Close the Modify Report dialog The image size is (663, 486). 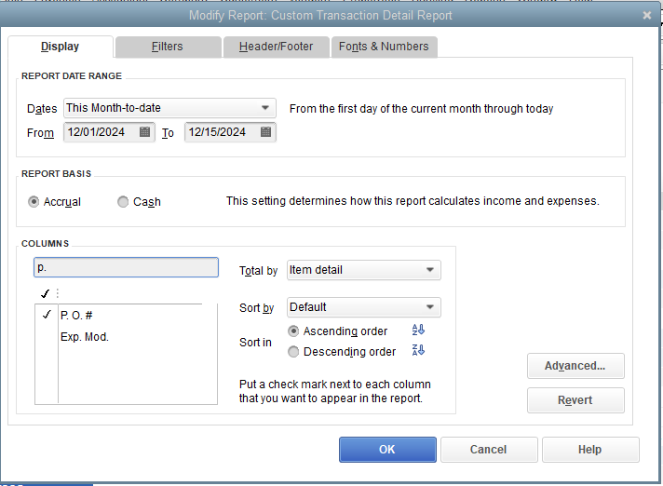coord(647,15)
